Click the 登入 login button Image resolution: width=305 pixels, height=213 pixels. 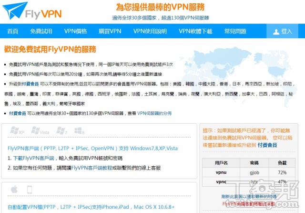pyautogui.click(x=282, y=31)
